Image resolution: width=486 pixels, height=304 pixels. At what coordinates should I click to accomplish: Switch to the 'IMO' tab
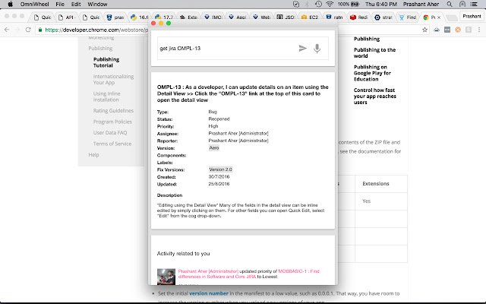[213, 17]
